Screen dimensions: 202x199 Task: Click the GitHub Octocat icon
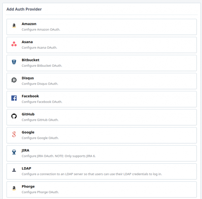coord(14,116)
